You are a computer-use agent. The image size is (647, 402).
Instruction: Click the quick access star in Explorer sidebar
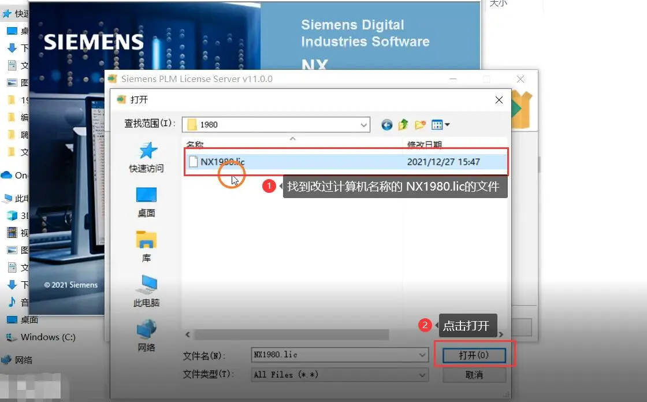click(6, 14)
